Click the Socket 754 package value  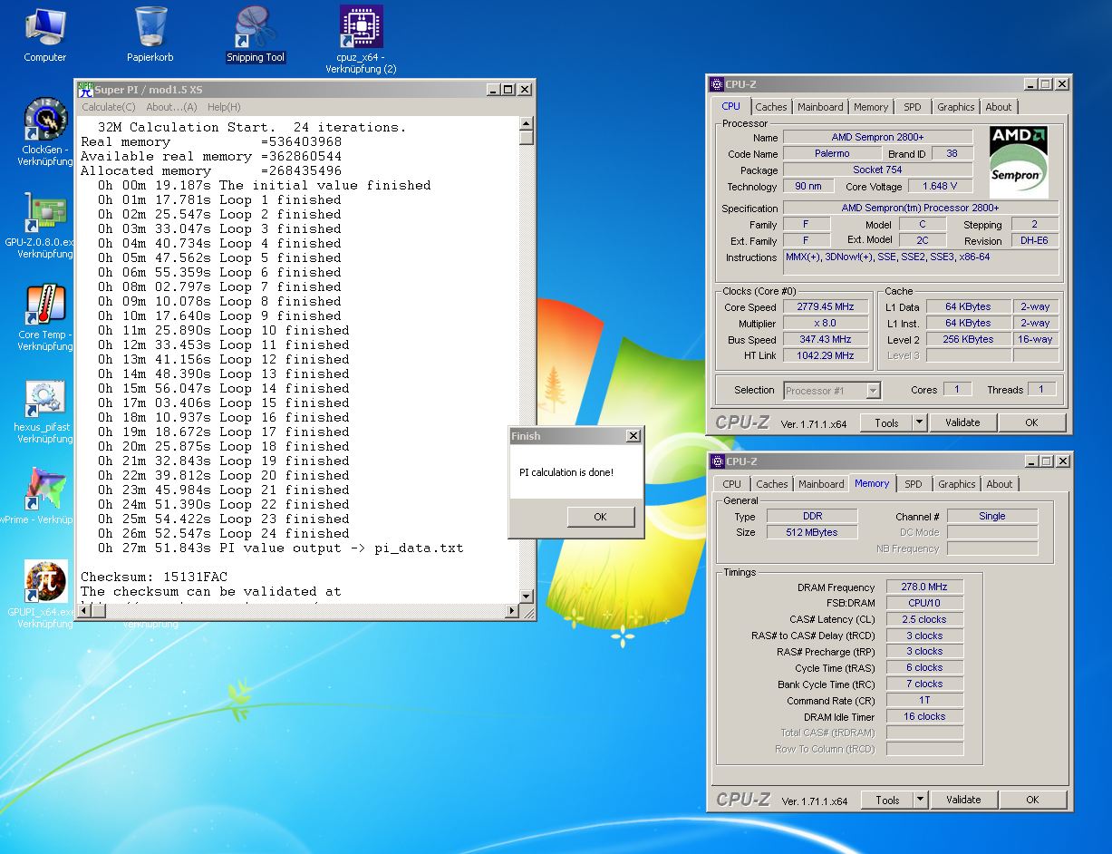877,170
